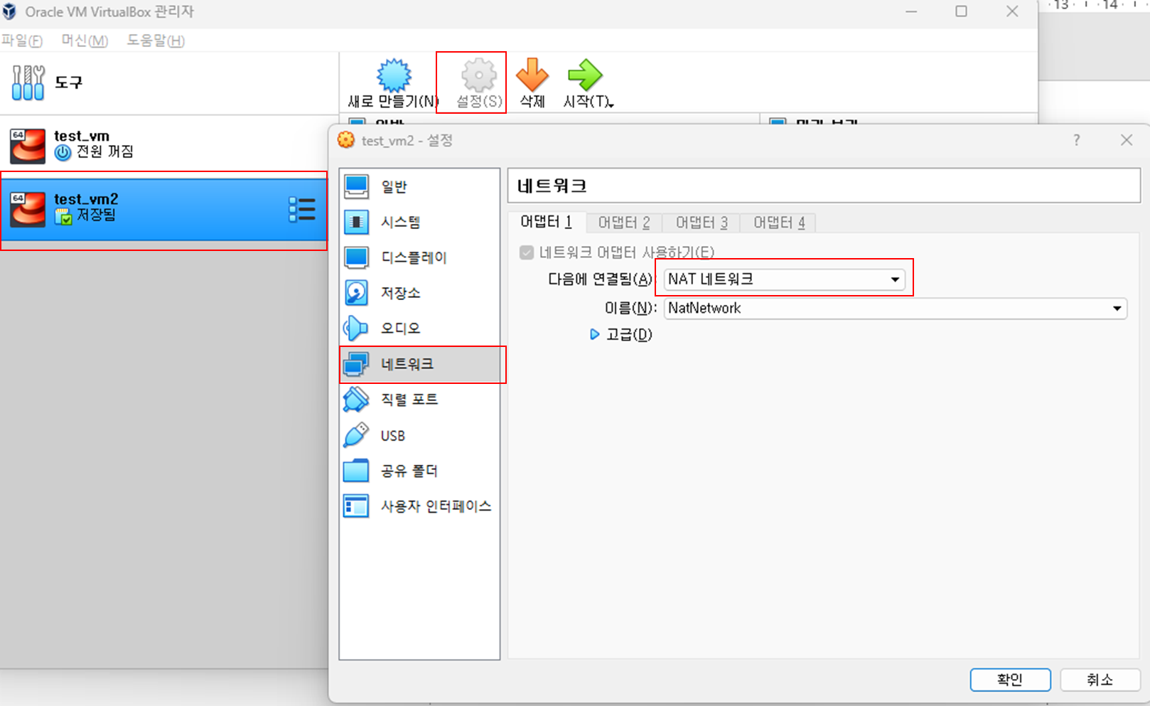Open the Tools (도구) icon in sidebar
This screenshot has height=706, width=1150.
[x=28, y=82]
